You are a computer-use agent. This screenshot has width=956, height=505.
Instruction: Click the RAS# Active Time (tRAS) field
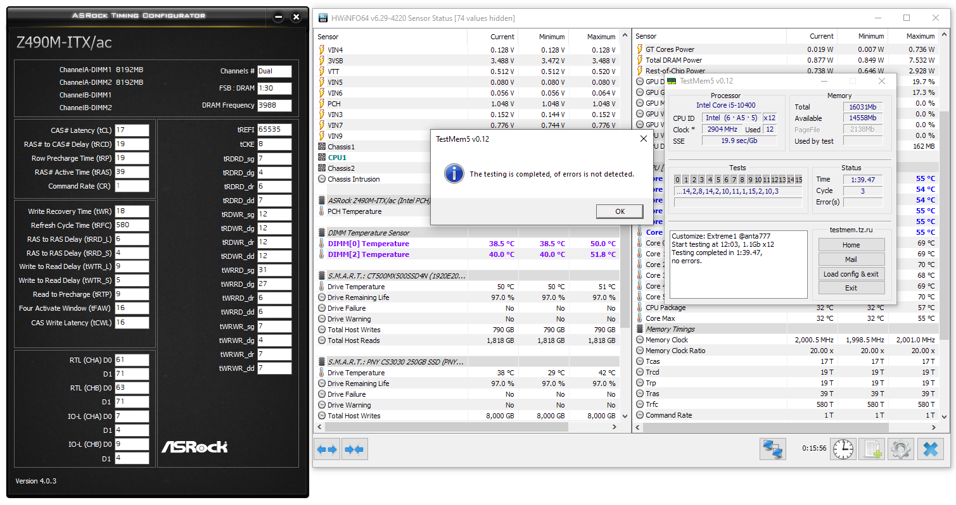tap(132, 172)
